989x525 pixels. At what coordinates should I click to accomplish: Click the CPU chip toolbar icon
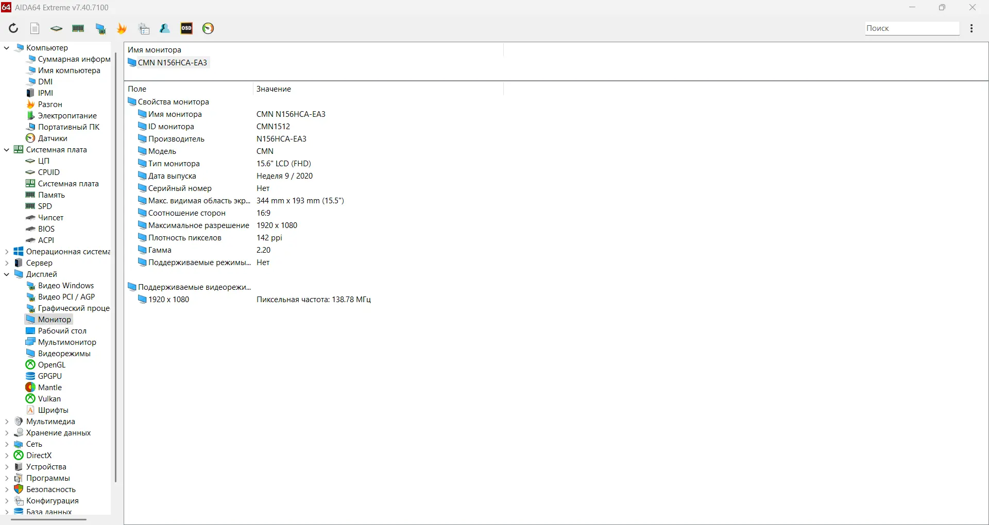[57, 28]
